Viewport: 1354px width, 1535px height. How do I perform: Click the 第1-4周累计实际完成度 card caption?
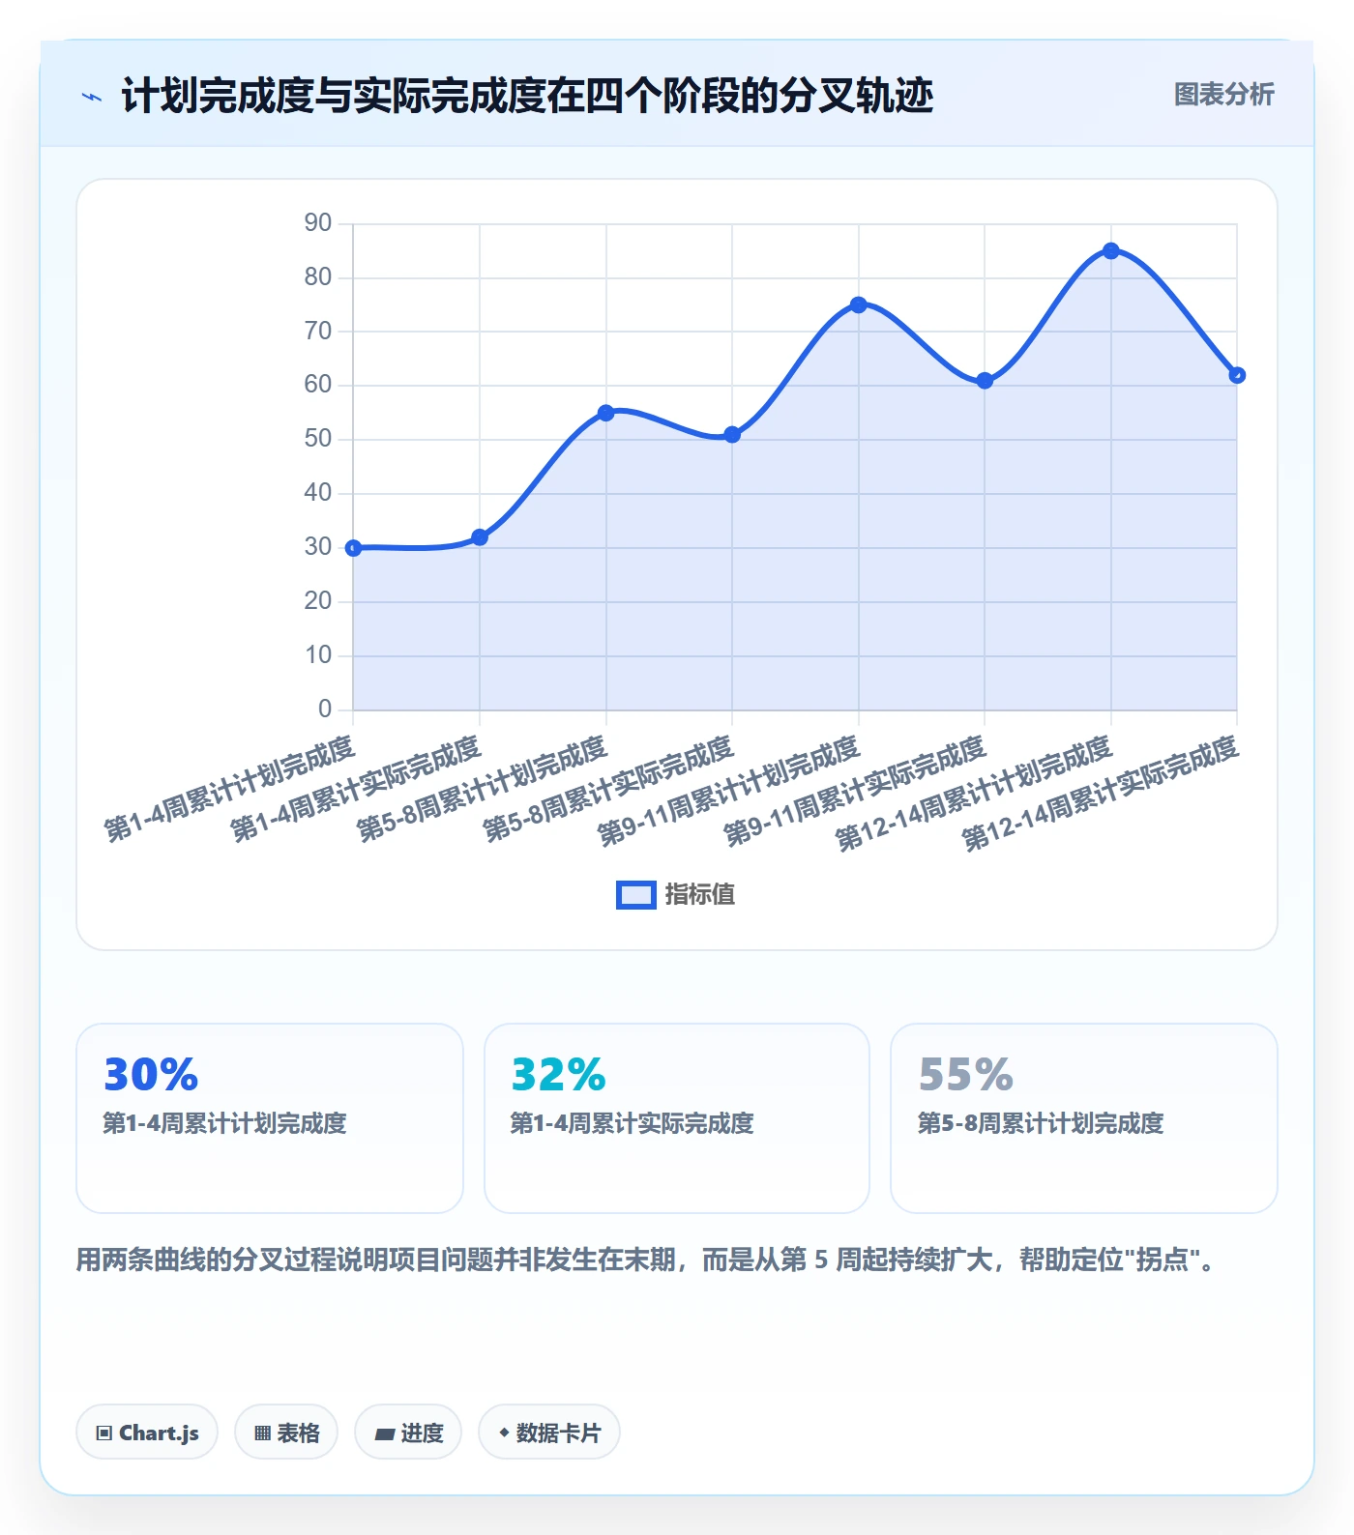click(632, 1123)
